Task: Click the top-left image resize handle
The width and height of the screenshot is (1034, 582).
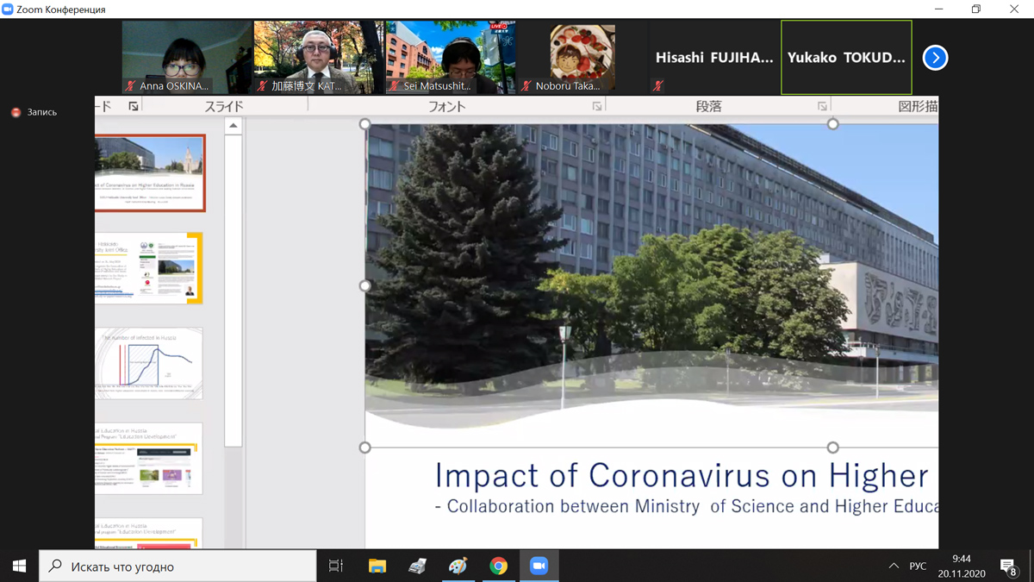Action: point(364,124)
